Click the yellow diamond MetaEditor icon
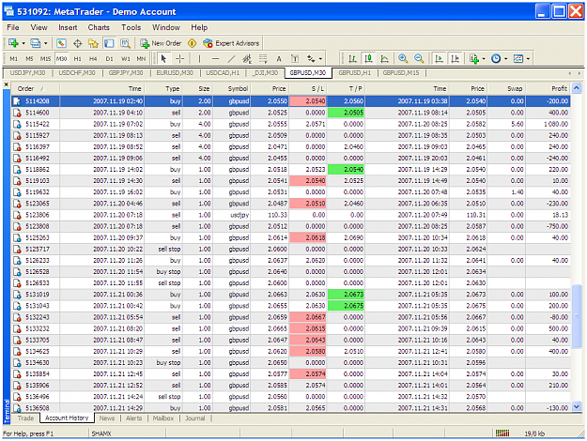 (192, 43)
